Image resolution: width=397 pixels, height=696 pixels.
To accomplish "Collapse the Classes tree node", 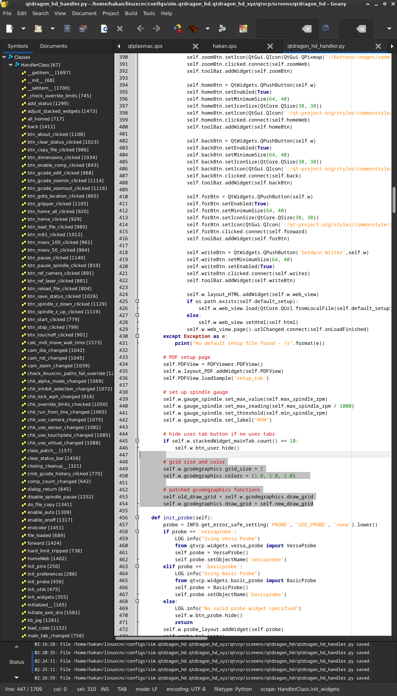I will 4,57.
